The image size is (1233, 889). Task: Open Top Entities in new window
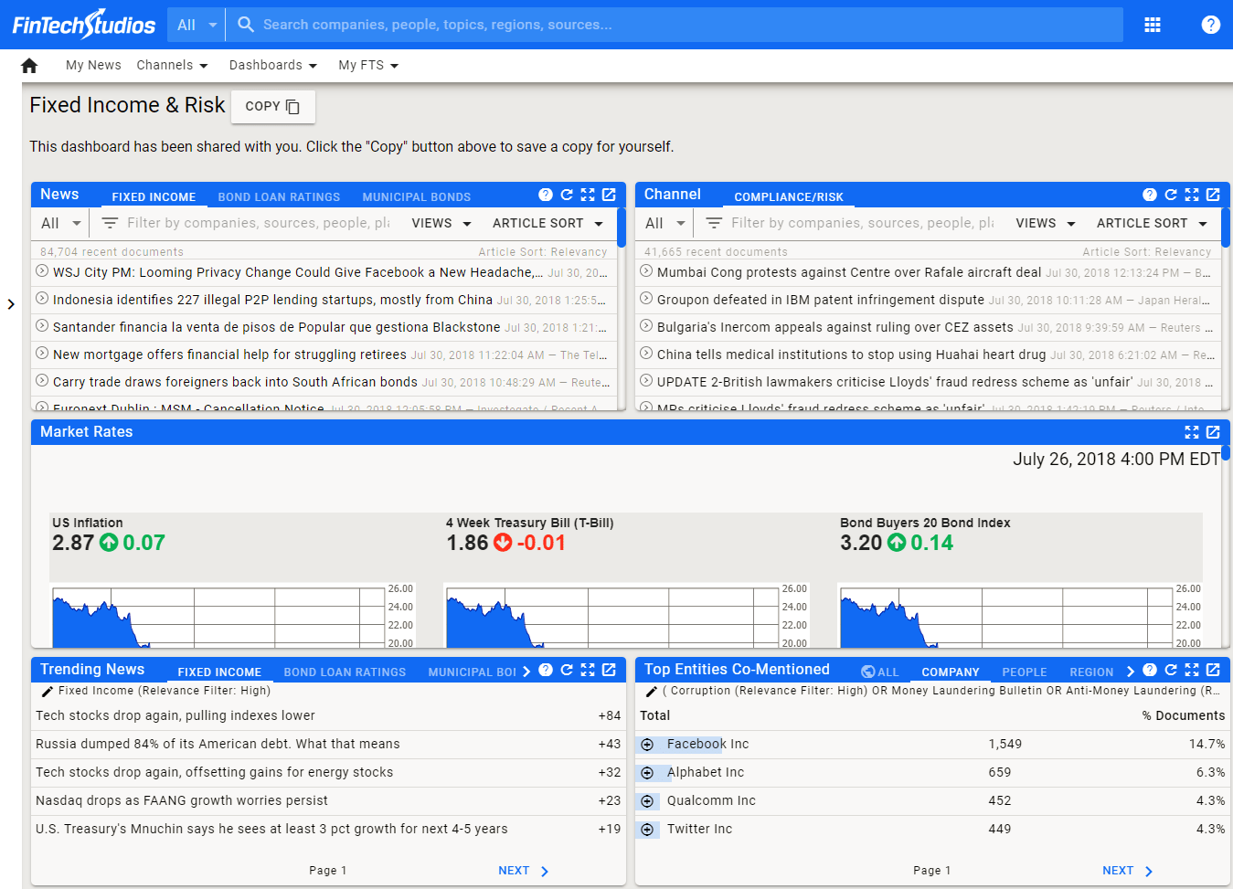tap(1213, 670)
